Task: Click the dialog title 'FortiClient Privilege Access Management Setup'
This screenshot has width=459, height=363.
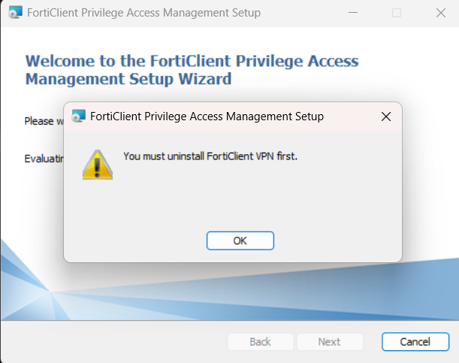Action: pos(207,116)
